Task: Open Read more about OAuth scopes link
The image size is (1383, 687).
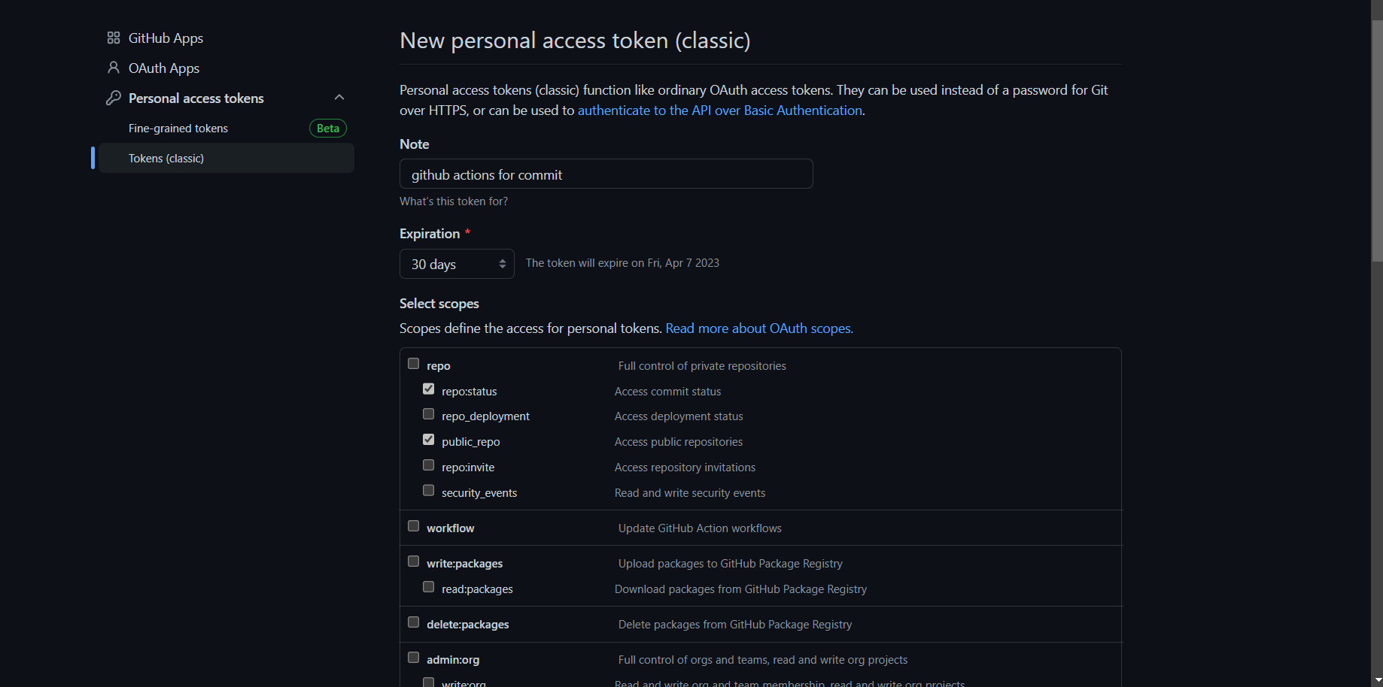Action: 759,328
